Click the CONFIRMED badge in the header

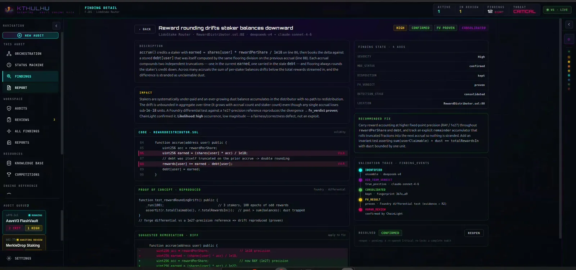pyautogui.click(x=420, y=28)
